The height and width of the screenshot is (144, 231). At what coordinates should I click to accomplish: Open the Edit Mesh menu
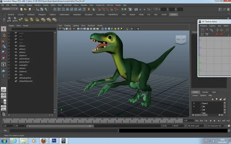68,5
